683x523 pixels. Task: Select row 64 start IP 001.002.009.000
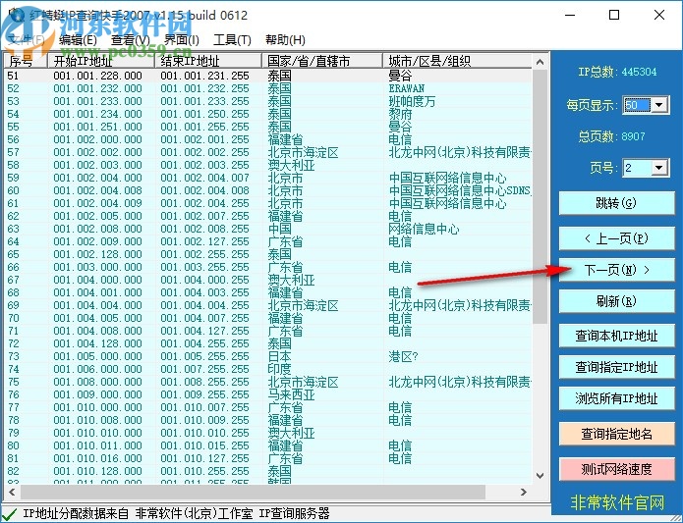click(268, 241)
